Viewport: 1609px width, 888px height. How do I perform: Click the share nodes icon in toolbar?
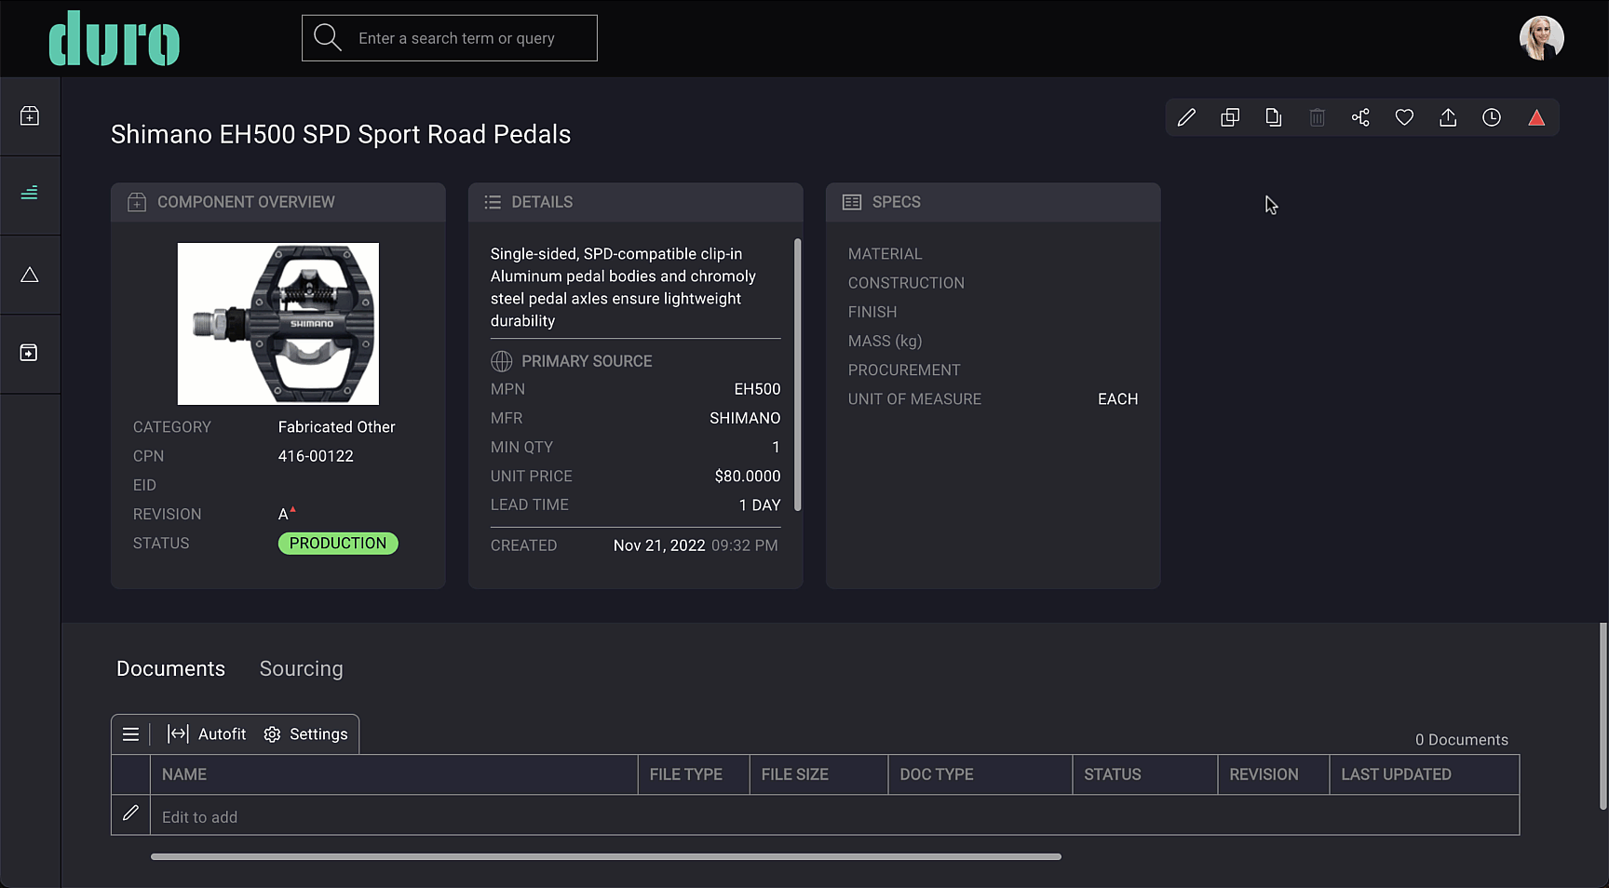click(x=1360, y=117)
